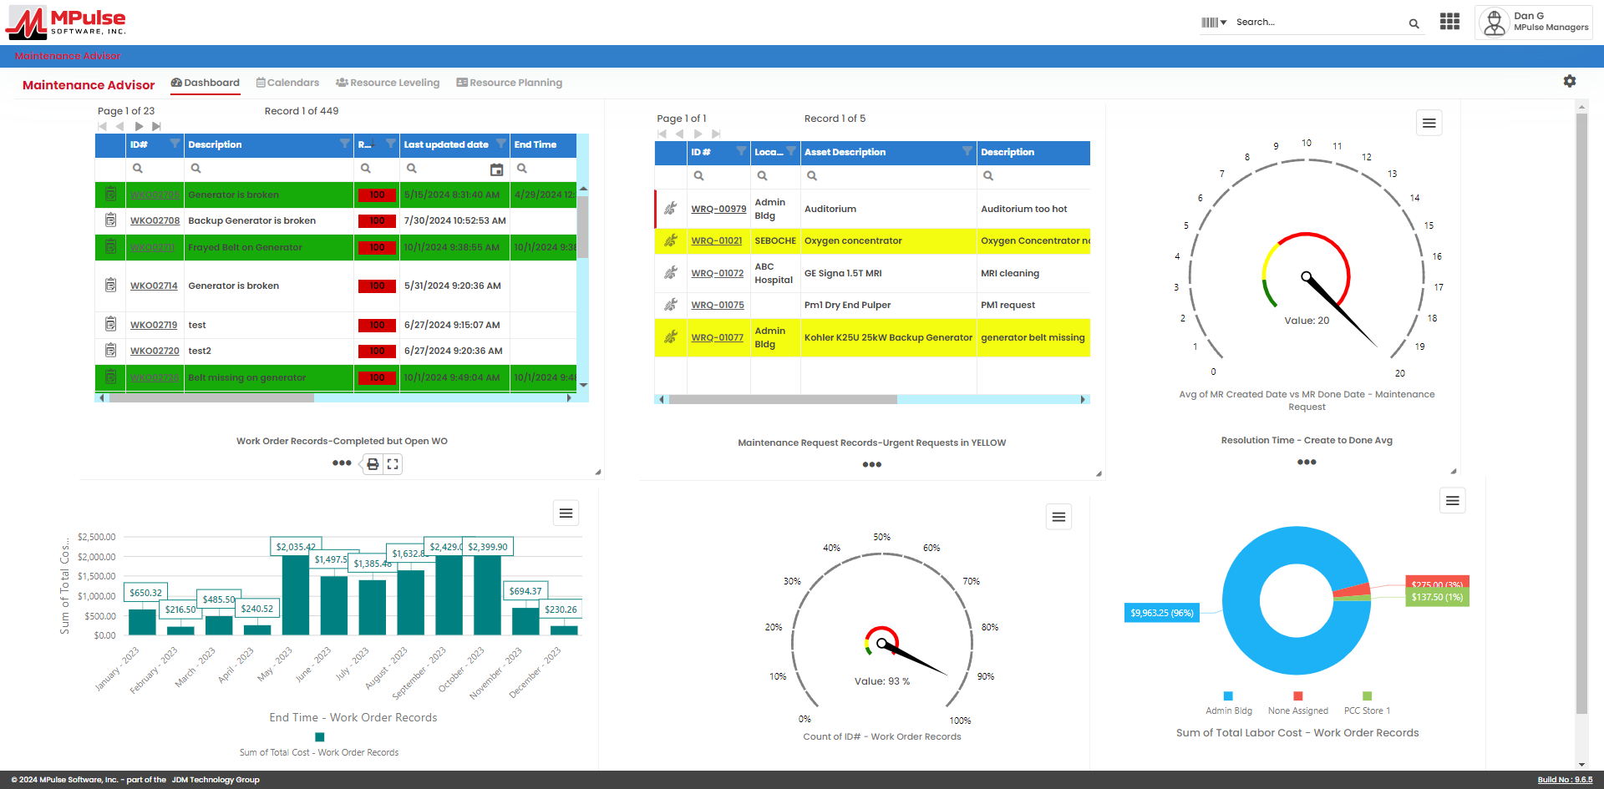1604x789 pixels.
Task: Click clipboard icon beside WKO02719
Action: click(110, 324)
